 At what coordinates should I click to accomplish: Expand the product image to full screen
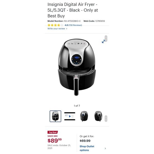click(x=103, y=41)
